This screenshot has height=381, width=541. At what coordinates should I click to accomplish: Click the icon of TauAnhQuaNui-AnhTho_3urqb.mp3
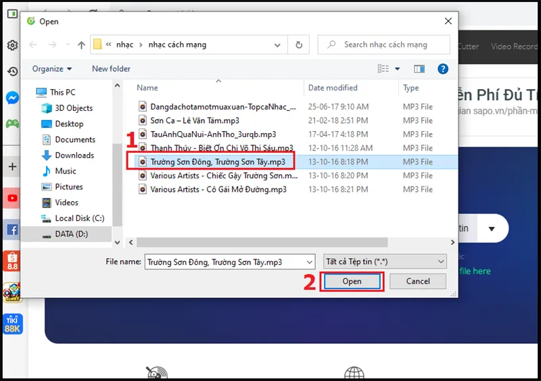coord(143,134)
